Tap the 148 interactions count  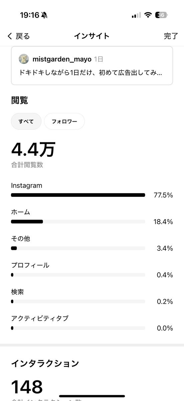(27, 387)
